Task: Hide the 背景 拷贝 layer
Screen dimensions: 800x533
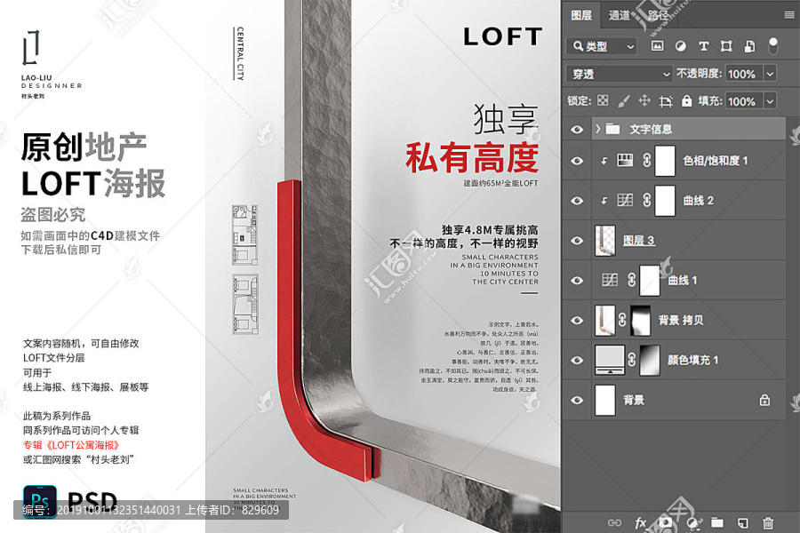Action: (577, 321)
